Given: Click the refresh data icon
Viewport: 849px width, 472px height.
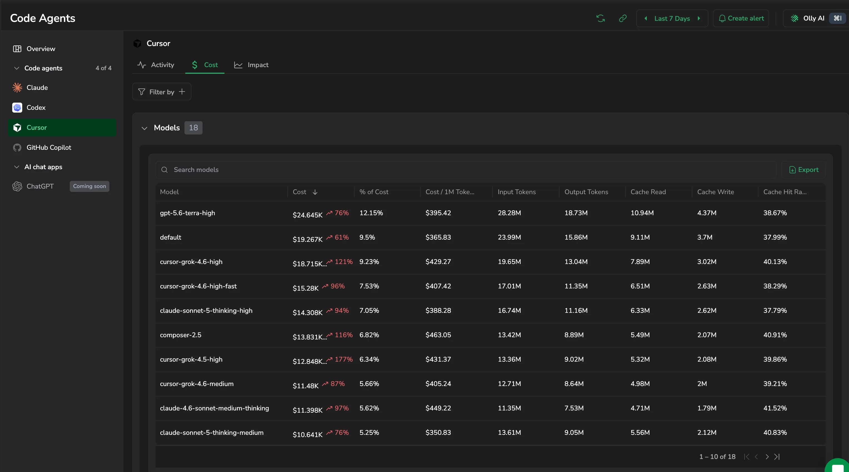Looking at the screenshot, I should [601, 18].
